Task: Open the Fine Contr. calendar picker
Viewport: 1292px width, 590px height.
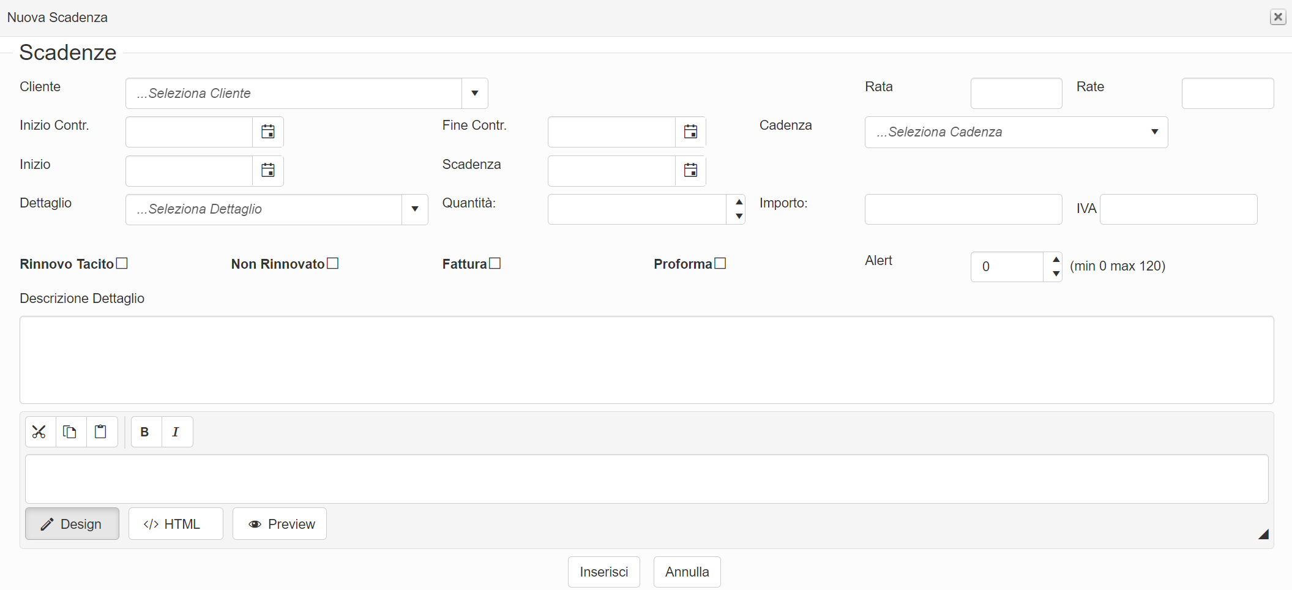Action: point(690,132)
